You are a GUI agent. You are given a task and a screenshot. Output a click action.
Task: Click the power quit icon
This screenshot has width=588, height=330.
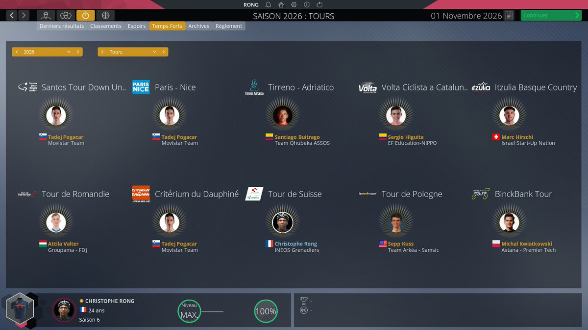click(x=319, y=5)
